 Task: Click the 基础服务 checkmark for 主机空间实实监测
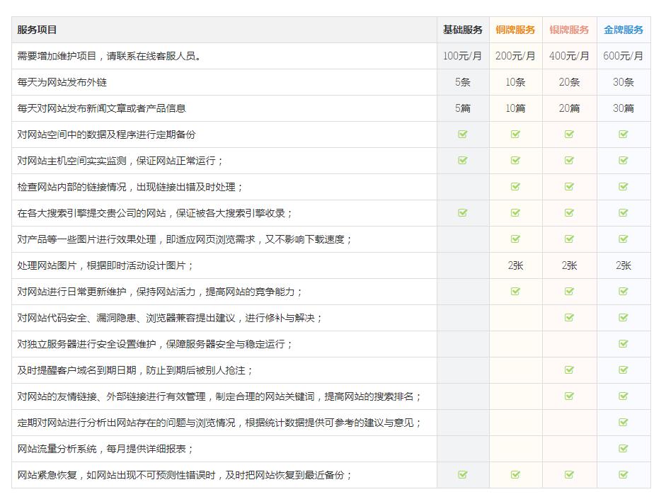(463, 160)
